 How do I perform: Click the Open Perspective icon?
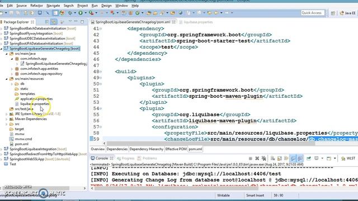tap(333, 13)
